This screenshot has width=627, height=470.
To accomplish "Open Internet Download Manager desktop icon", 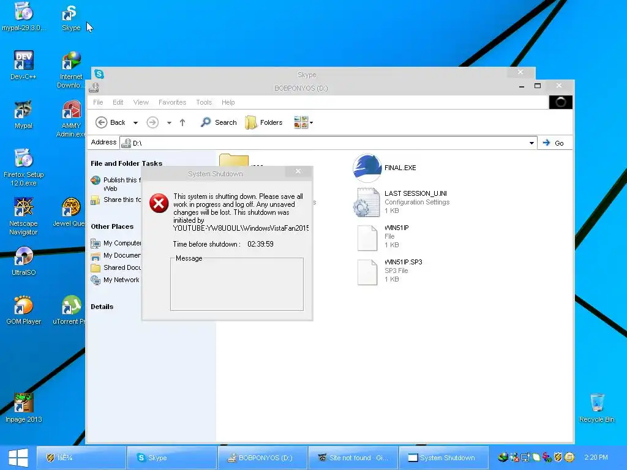I will point(71,70).
